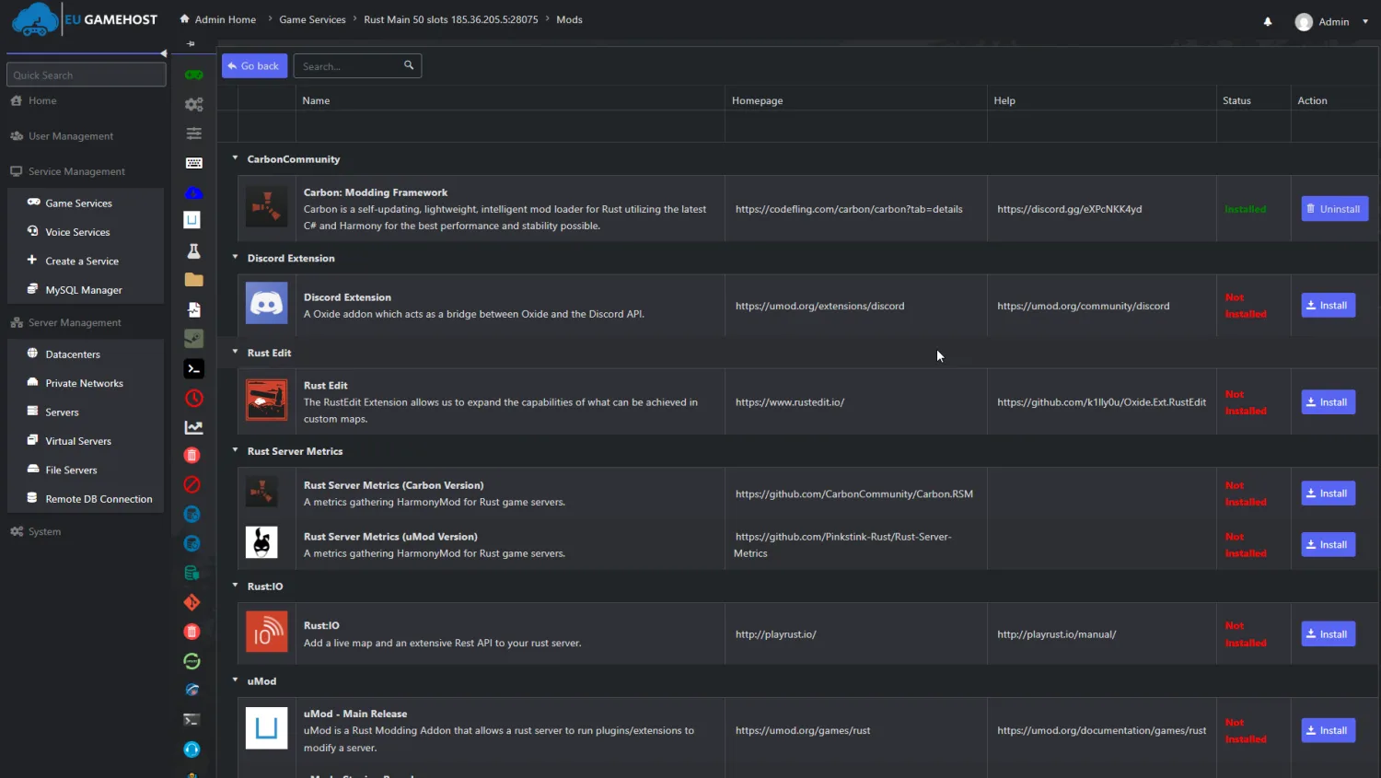Install uMod - Main Release

[1328, 731]
